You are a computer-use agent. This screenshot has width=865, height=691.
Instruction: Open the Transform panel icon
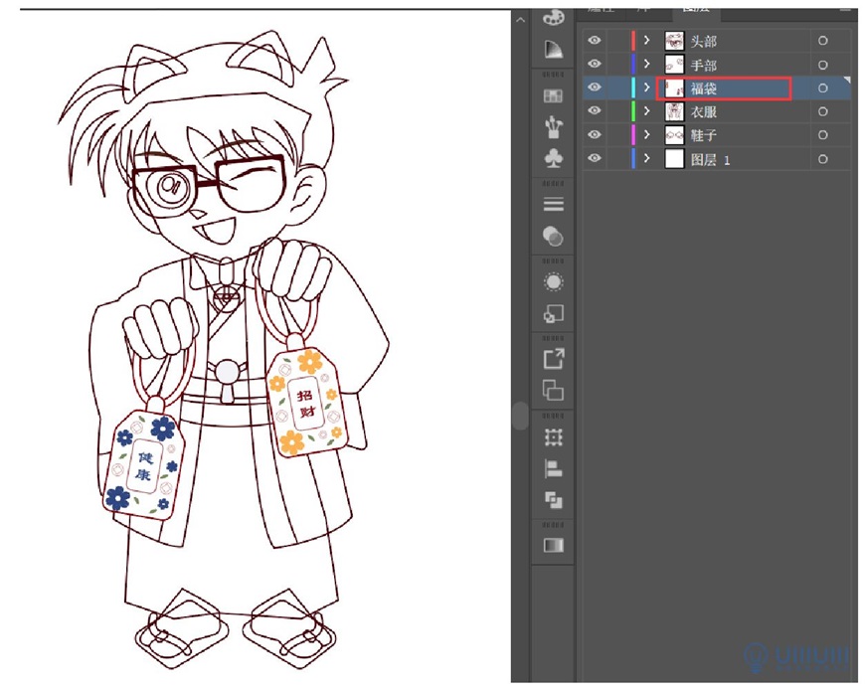coord(554,437)
